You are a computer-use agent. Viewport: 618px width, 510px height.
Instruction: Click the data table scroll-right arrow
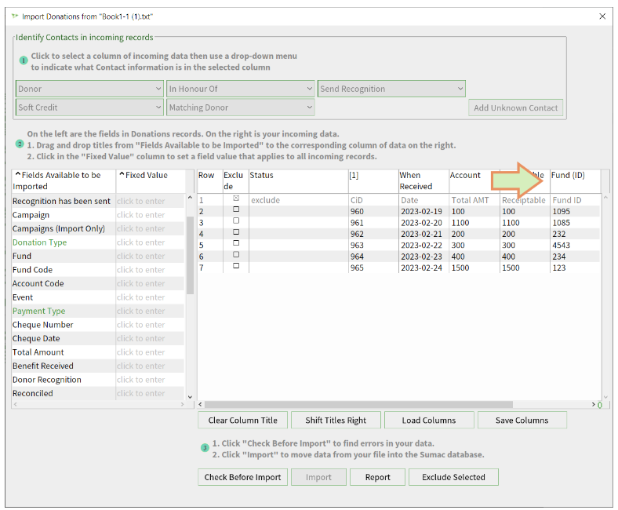(x=594, y=405)
